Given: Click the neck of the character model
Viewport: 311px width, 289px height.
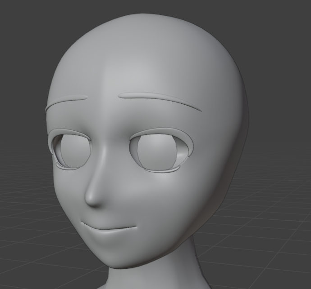Looking at the screenshot, I should point(155,271).
